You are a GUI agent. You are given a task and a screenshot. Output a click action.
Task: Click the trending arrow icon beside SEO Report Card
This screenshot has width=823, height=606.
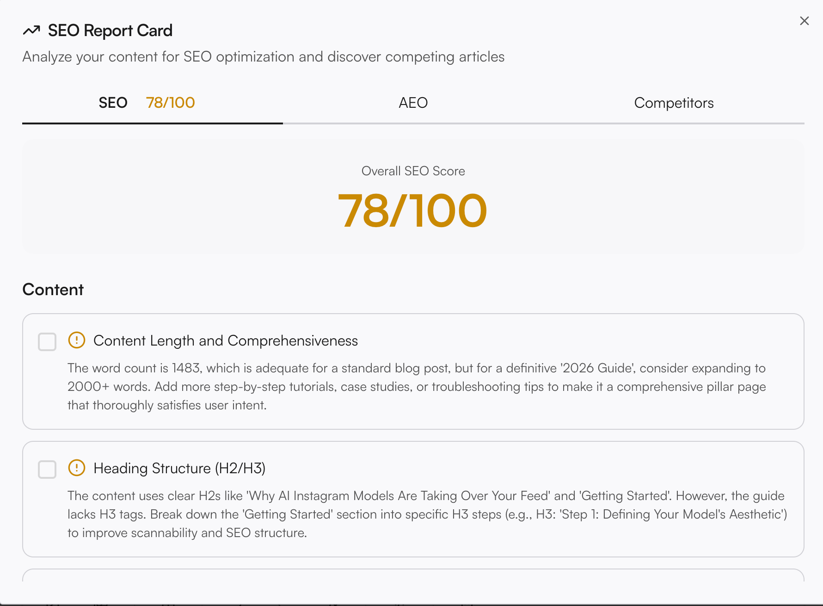click(31, 31)
